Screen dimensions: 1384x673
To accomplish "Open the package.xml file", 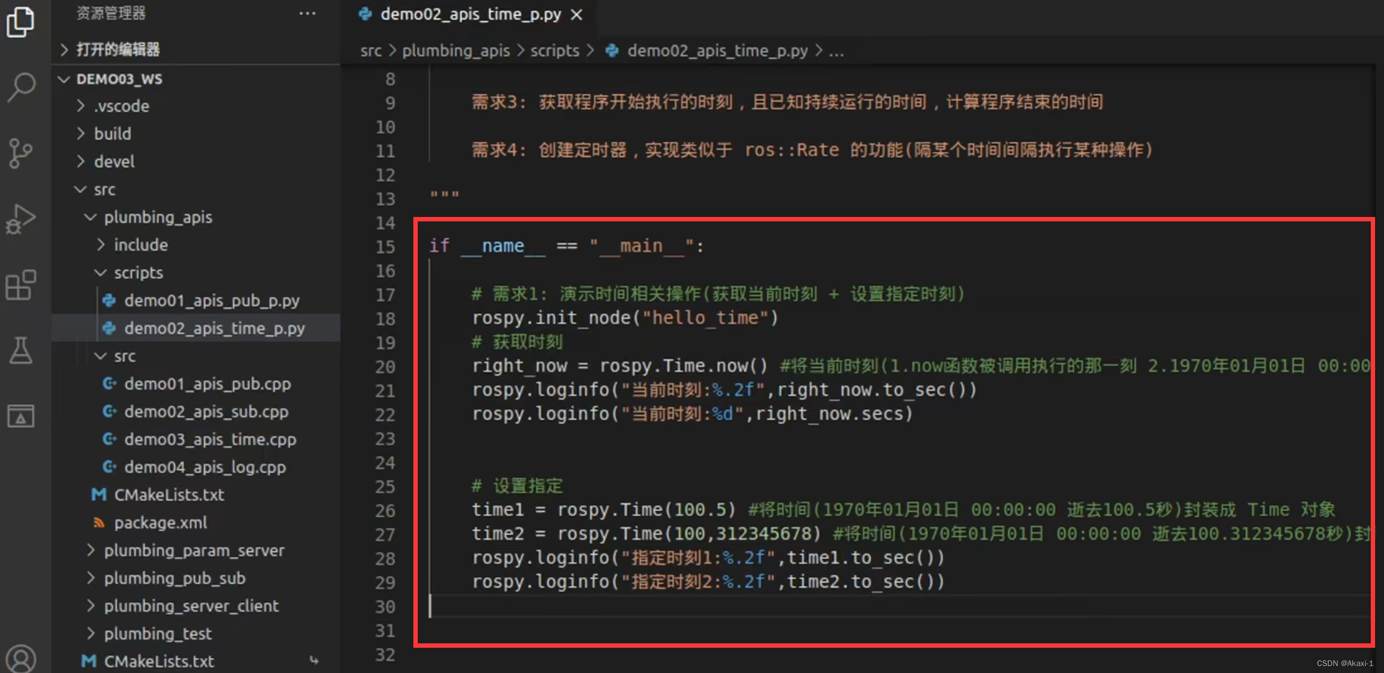I will (161, 522).
